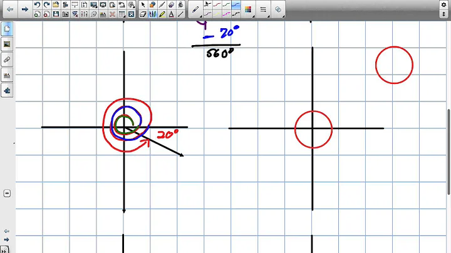
Task: Open the color palette dropdown
Action: [x=248, y=9]
